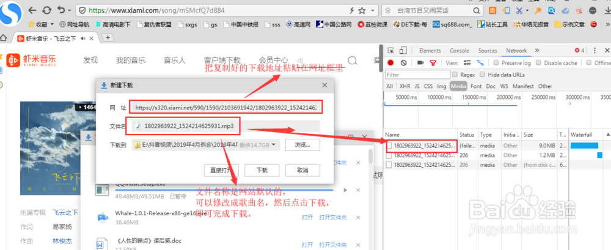Viewport: 611px width, 250px height.
Task: Switch to the Elements tab
Action: pos(430,51)
